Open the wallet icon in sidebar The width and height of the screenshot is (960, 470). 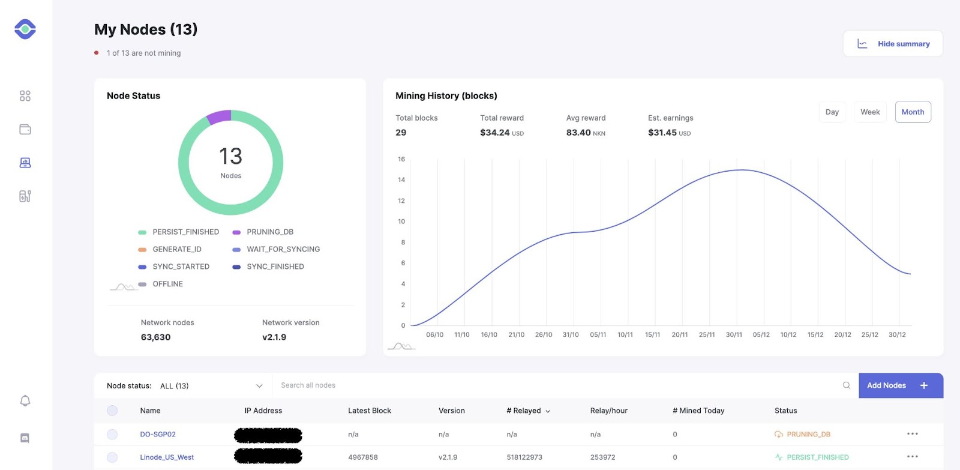click(25, 129)
